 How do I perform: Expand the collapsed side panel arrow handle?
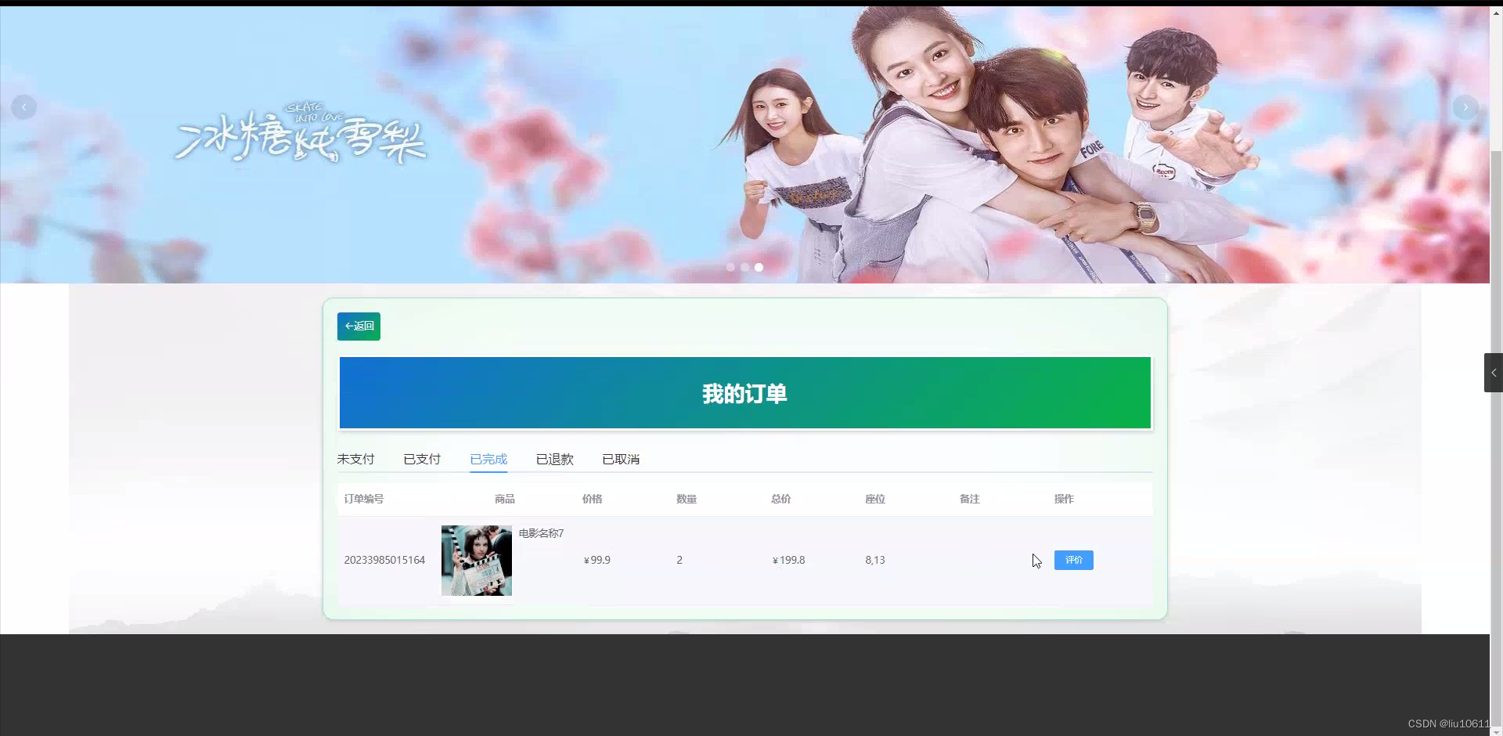pyautogui.click(x=1494, y=373)
